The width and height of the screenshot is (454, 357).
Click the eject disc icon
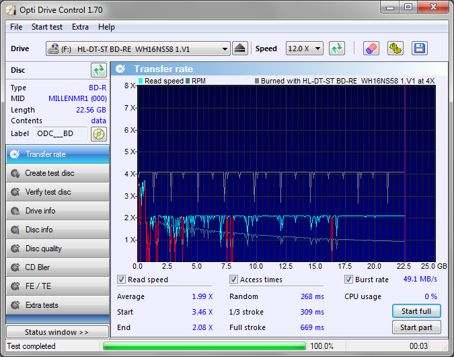click(240, 48)
